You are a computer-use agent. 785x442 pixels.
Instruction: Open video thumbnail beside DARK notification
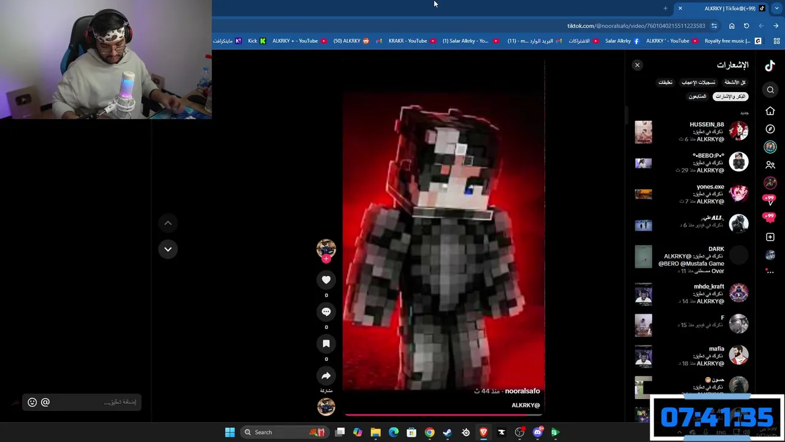(643, 257)
